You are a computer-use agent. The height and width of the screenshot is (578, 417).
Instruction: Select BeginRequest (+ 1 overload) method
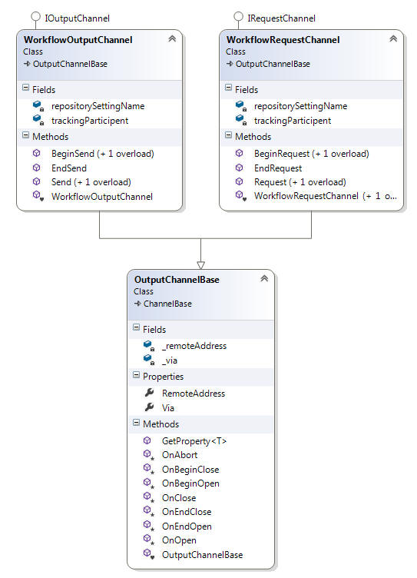pos(311,154)
